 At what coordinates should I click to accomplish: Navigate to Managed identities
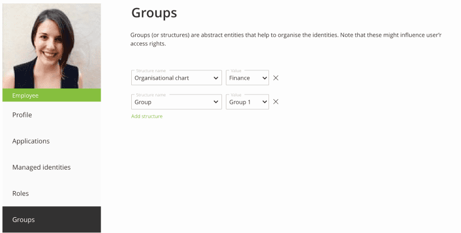[42, 168]
